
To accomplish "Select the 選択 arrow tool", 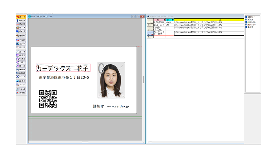I will pos(21,17).
